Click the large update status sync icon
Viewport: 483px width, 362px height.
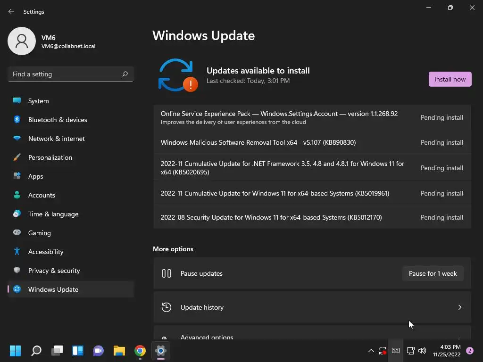(x=178, y=75)
